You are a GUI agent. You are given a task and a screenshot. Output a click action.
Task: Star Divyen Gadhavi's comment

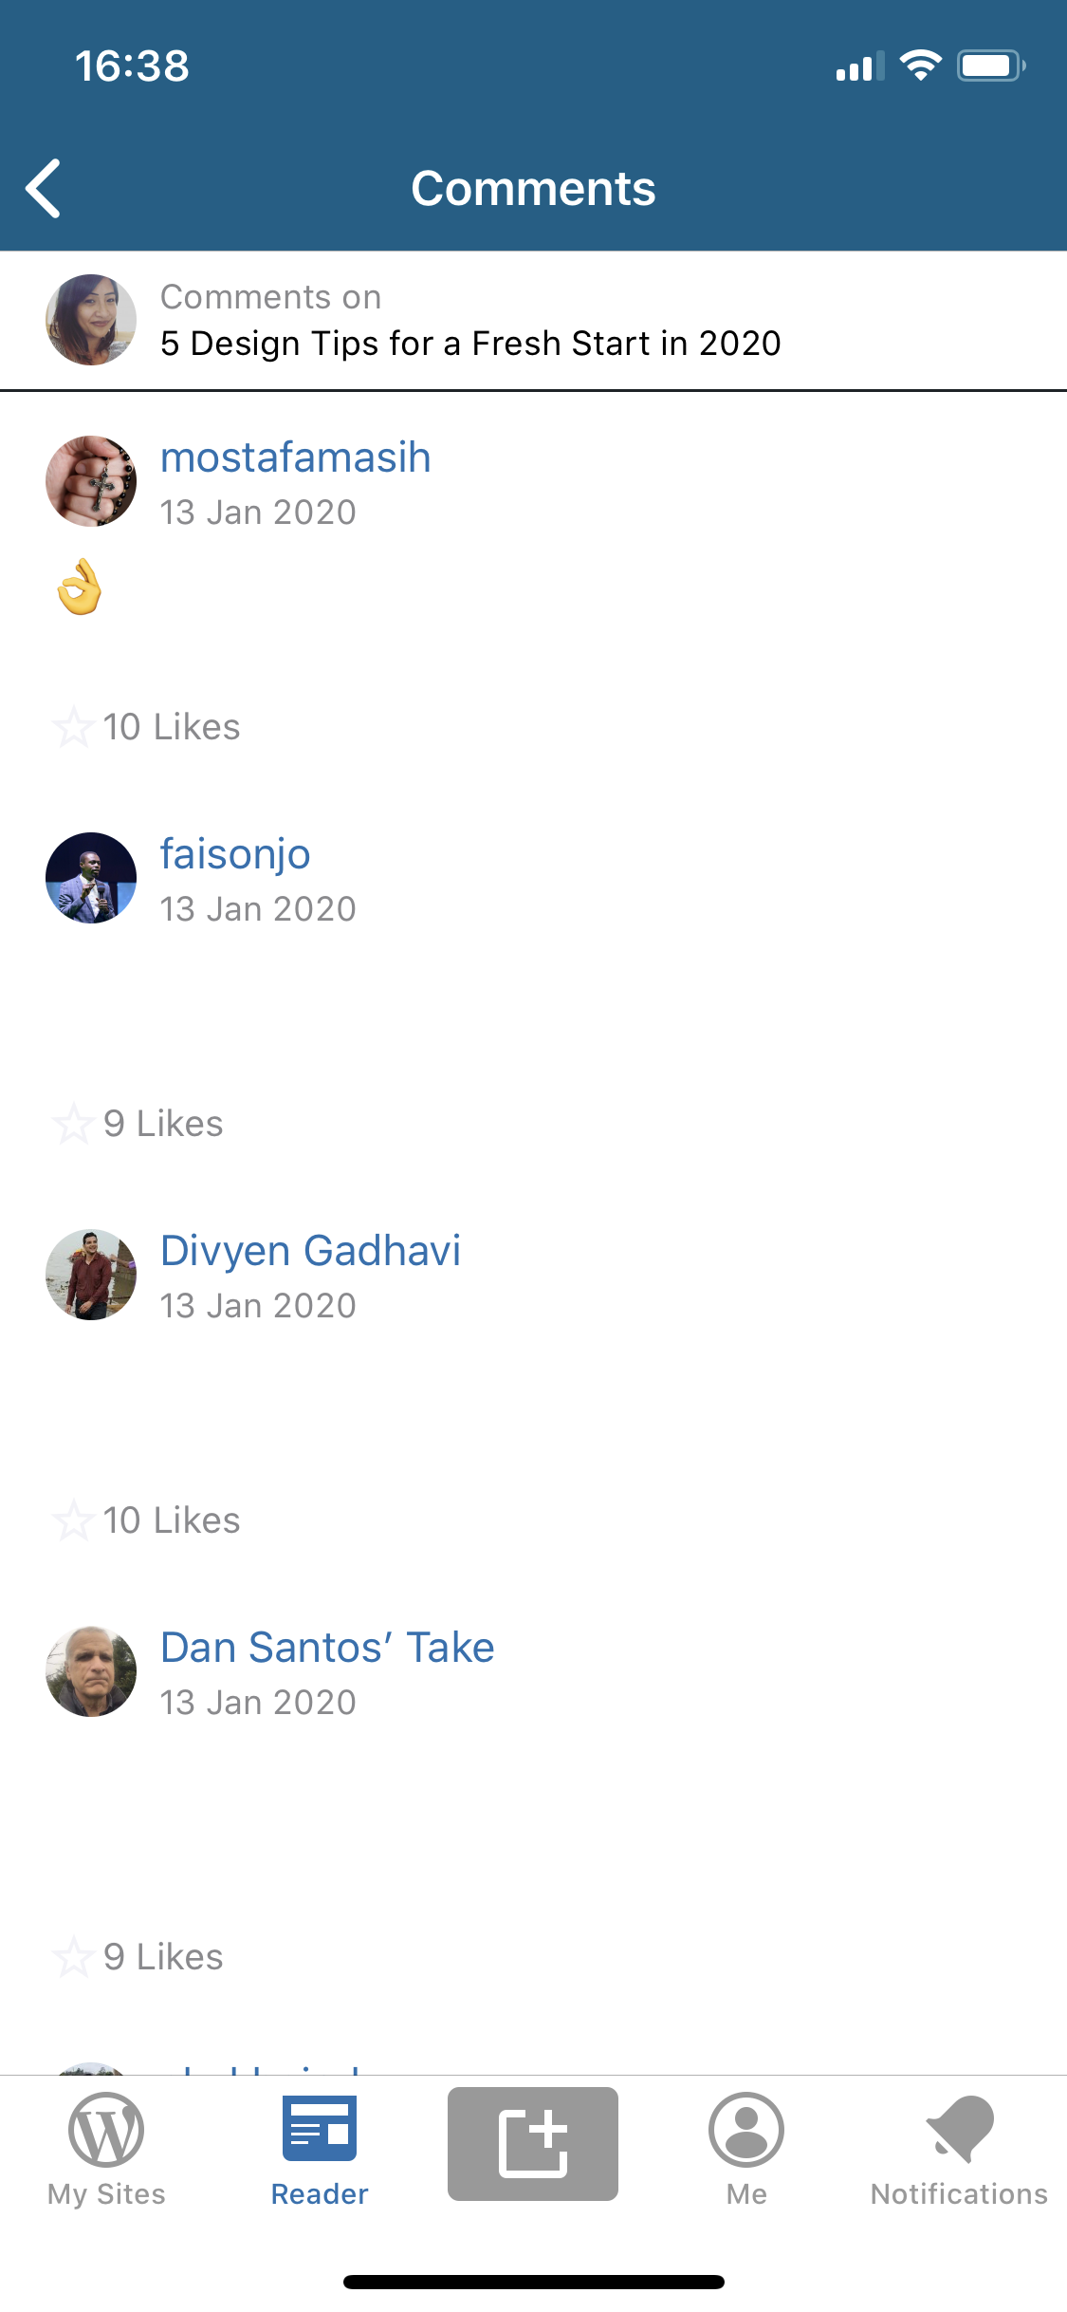pos(73,1520)
